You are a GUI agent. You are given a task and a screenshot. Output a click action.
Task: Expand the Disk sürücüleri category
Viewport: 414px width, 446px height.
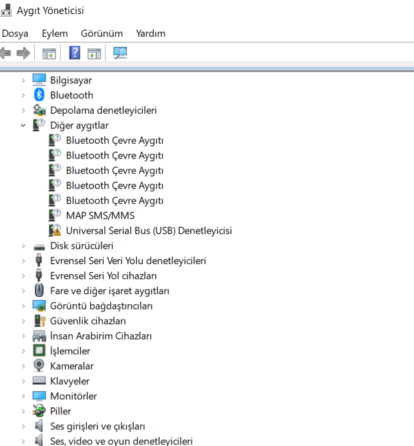23,246
